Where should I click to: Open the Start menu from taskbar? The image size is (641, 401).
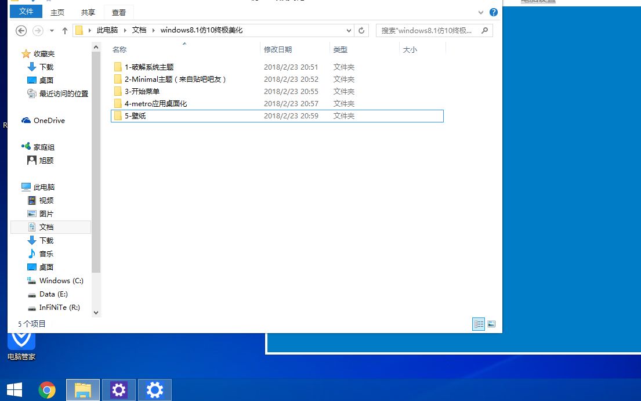[x=15, y=389]
